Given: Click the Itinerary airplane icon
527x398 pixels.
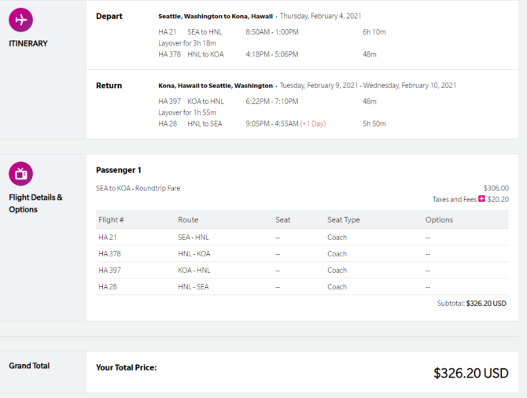Looking at the screenshot, I should coord(20,20).
